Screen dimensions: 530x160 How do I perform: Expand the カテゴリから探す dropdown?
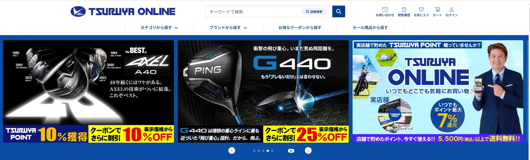(x=159, y=28)
